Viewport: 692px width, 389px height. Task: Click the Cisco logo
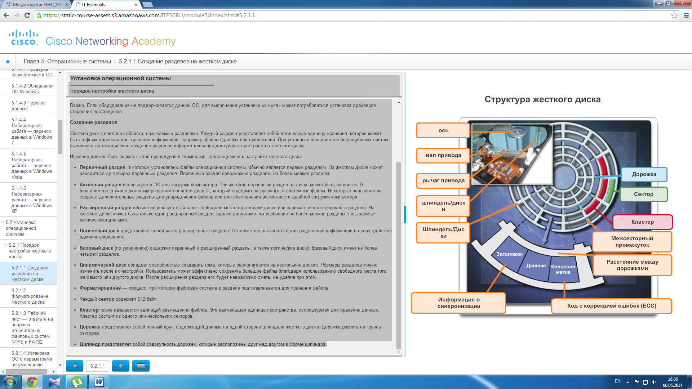tap(23, 37)
